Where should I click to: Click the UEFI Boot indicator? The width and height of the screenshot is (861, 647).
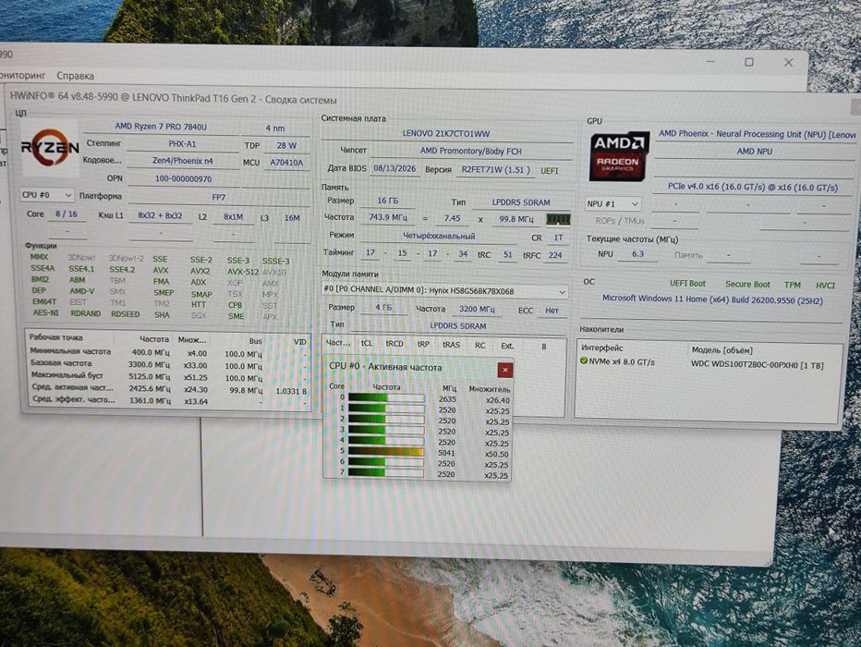pyautogui.click(x=687, y=284)
